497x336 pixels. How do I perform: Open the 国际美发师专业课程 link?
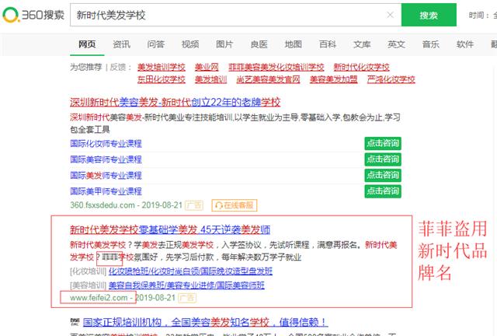point(106,175)
